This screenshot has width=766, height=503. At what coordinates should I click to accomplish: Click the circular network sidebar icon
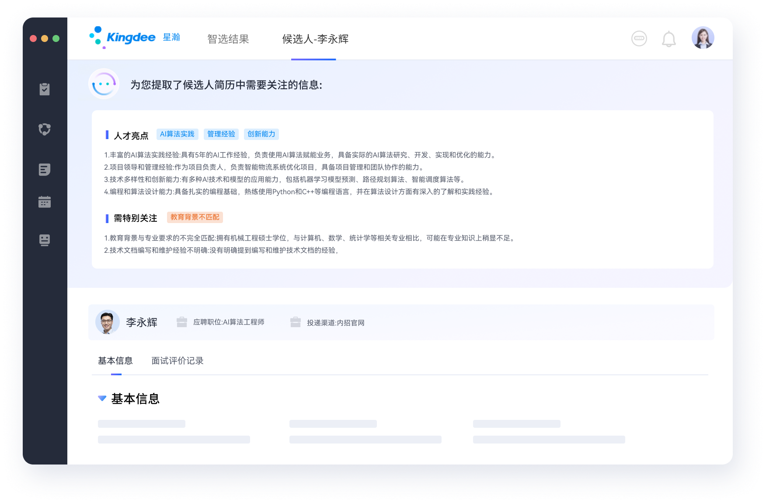[x=45, y=129]
